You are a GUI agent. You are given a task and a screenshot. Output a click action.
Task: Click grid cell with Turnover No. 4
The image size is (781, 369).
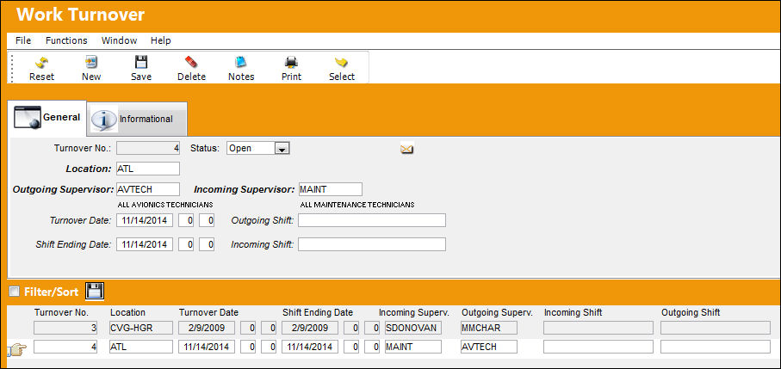pyautogui.click(x=65, y=347)
